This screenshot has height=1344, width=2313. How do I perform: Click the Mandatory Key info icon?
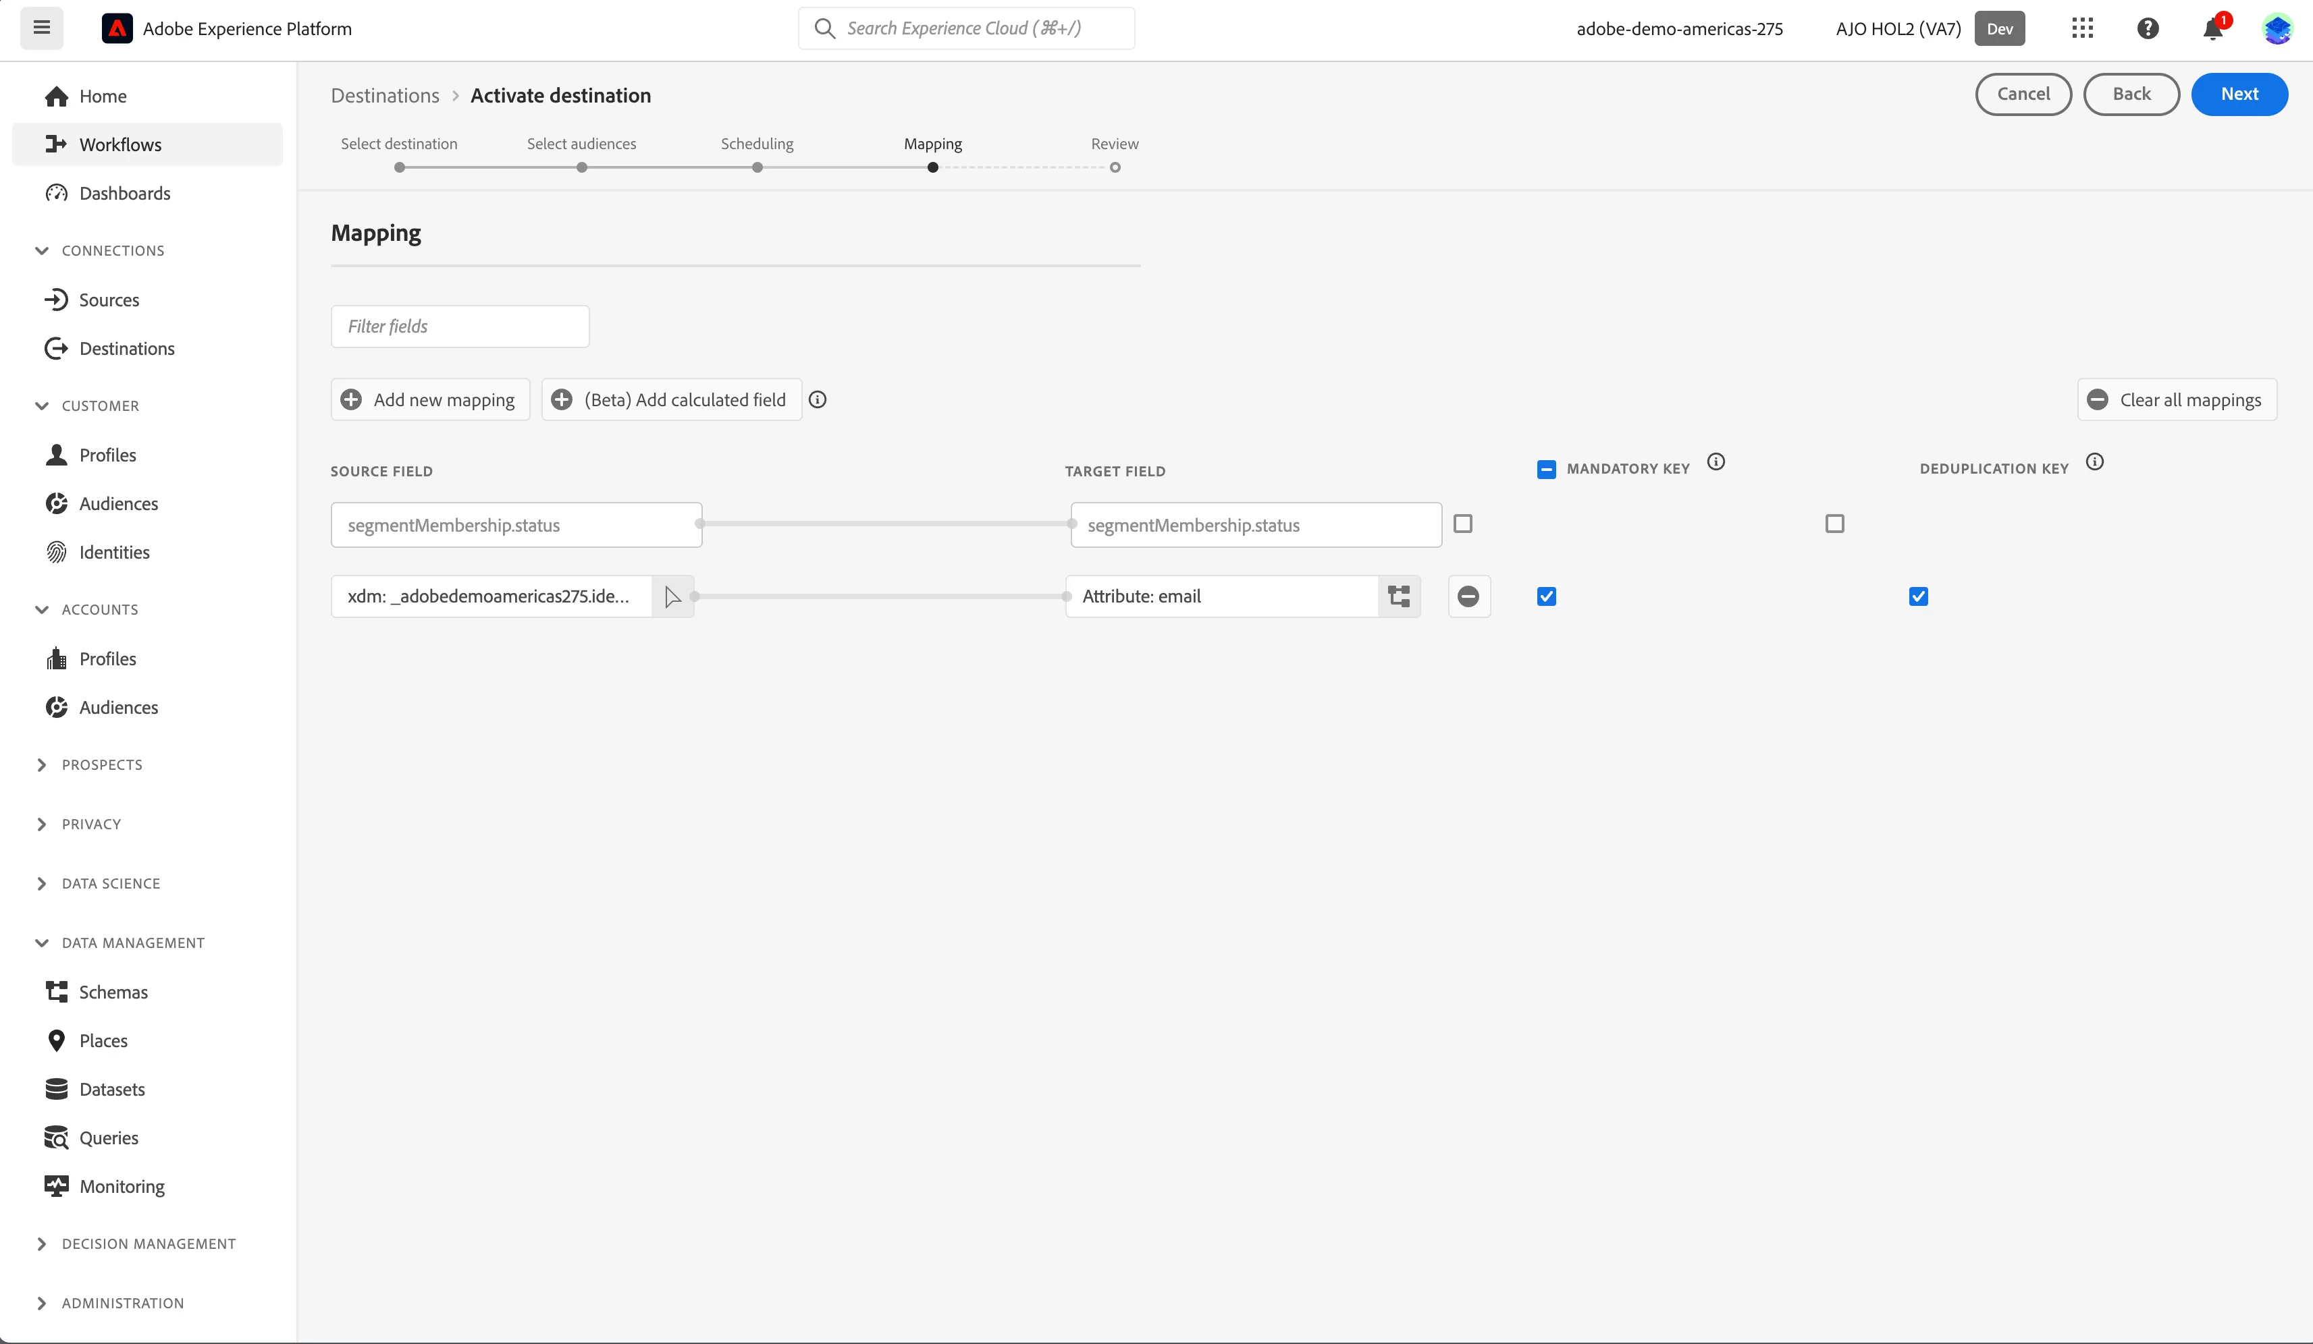click(1716, 462)
